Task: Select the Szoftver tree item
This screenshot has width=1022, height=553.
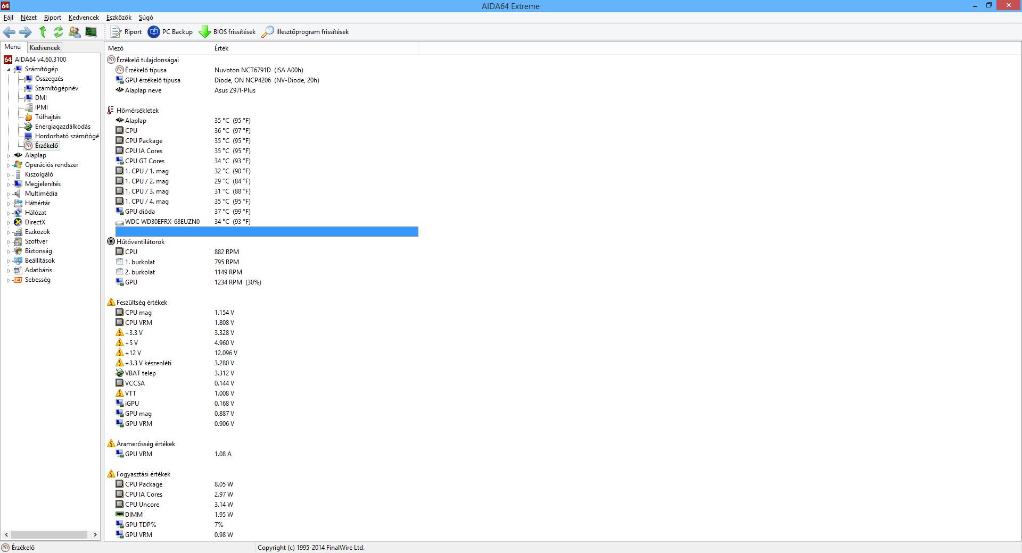Action: (x=36, y=241)
